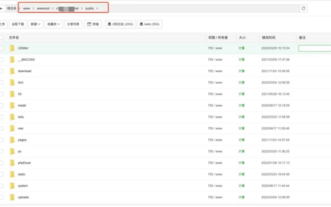The image size is (331, 207).
Task: Tick the checkbox for the static row
Action: 2,174
